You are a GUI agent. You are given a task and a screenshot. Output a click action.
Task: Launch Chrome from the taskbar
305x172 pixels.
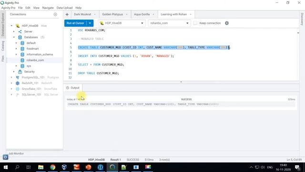(52, 167)
